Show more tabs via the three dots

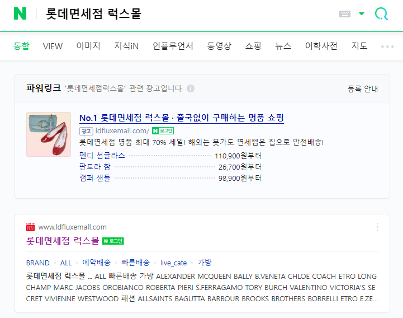coord(387,46)
